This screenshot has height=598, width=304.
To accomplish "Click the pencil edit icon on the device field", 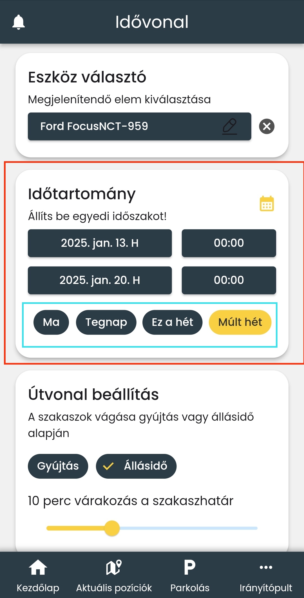I will [230, 126].
